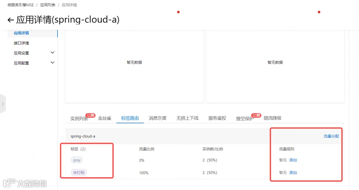Viewport: 359px width, 190px height.
Task: Click the 实例数/比例 column header
Action: pyautogui.click(x=213, y=149)
